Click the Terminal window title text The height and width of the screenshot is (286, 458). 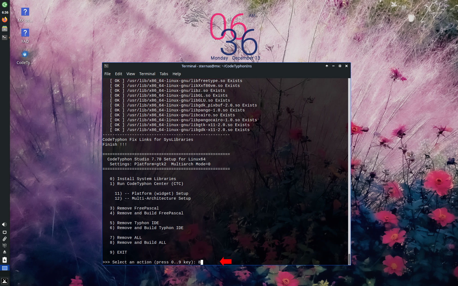pos(216,66)
